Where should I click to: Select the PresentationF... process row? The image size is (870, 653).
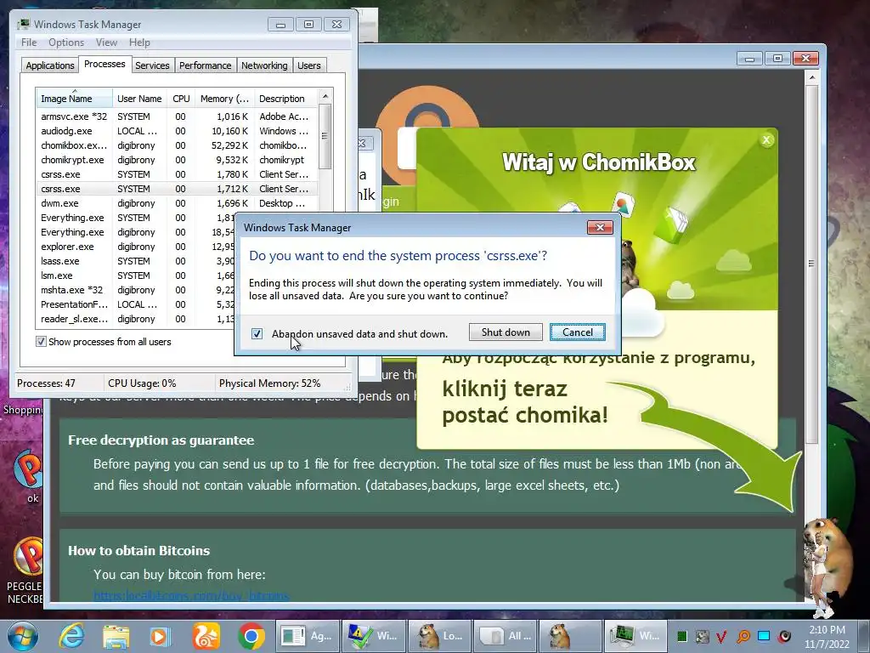(x=136, y=304)
